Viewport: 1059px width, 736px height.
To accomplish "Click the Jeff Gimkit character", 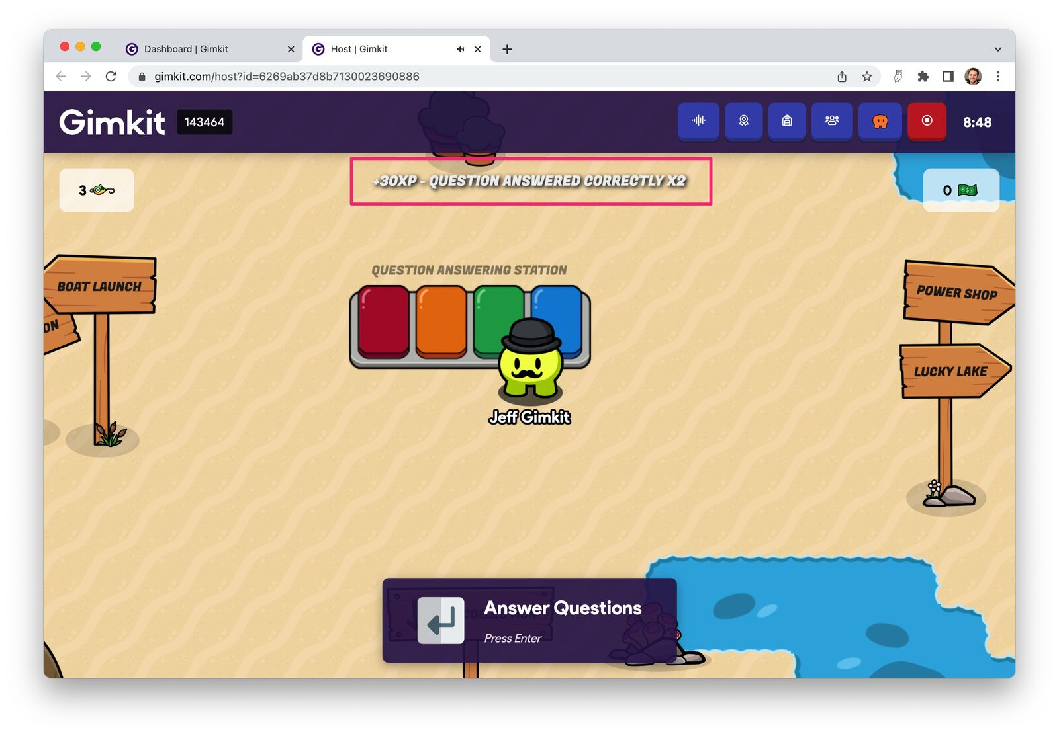I will click(x=531, y=361).
